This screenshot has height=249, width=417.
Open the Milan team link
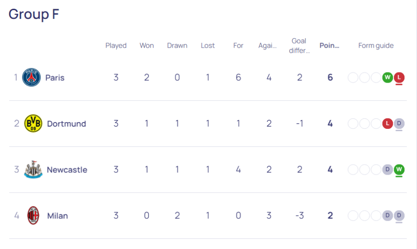57,216
